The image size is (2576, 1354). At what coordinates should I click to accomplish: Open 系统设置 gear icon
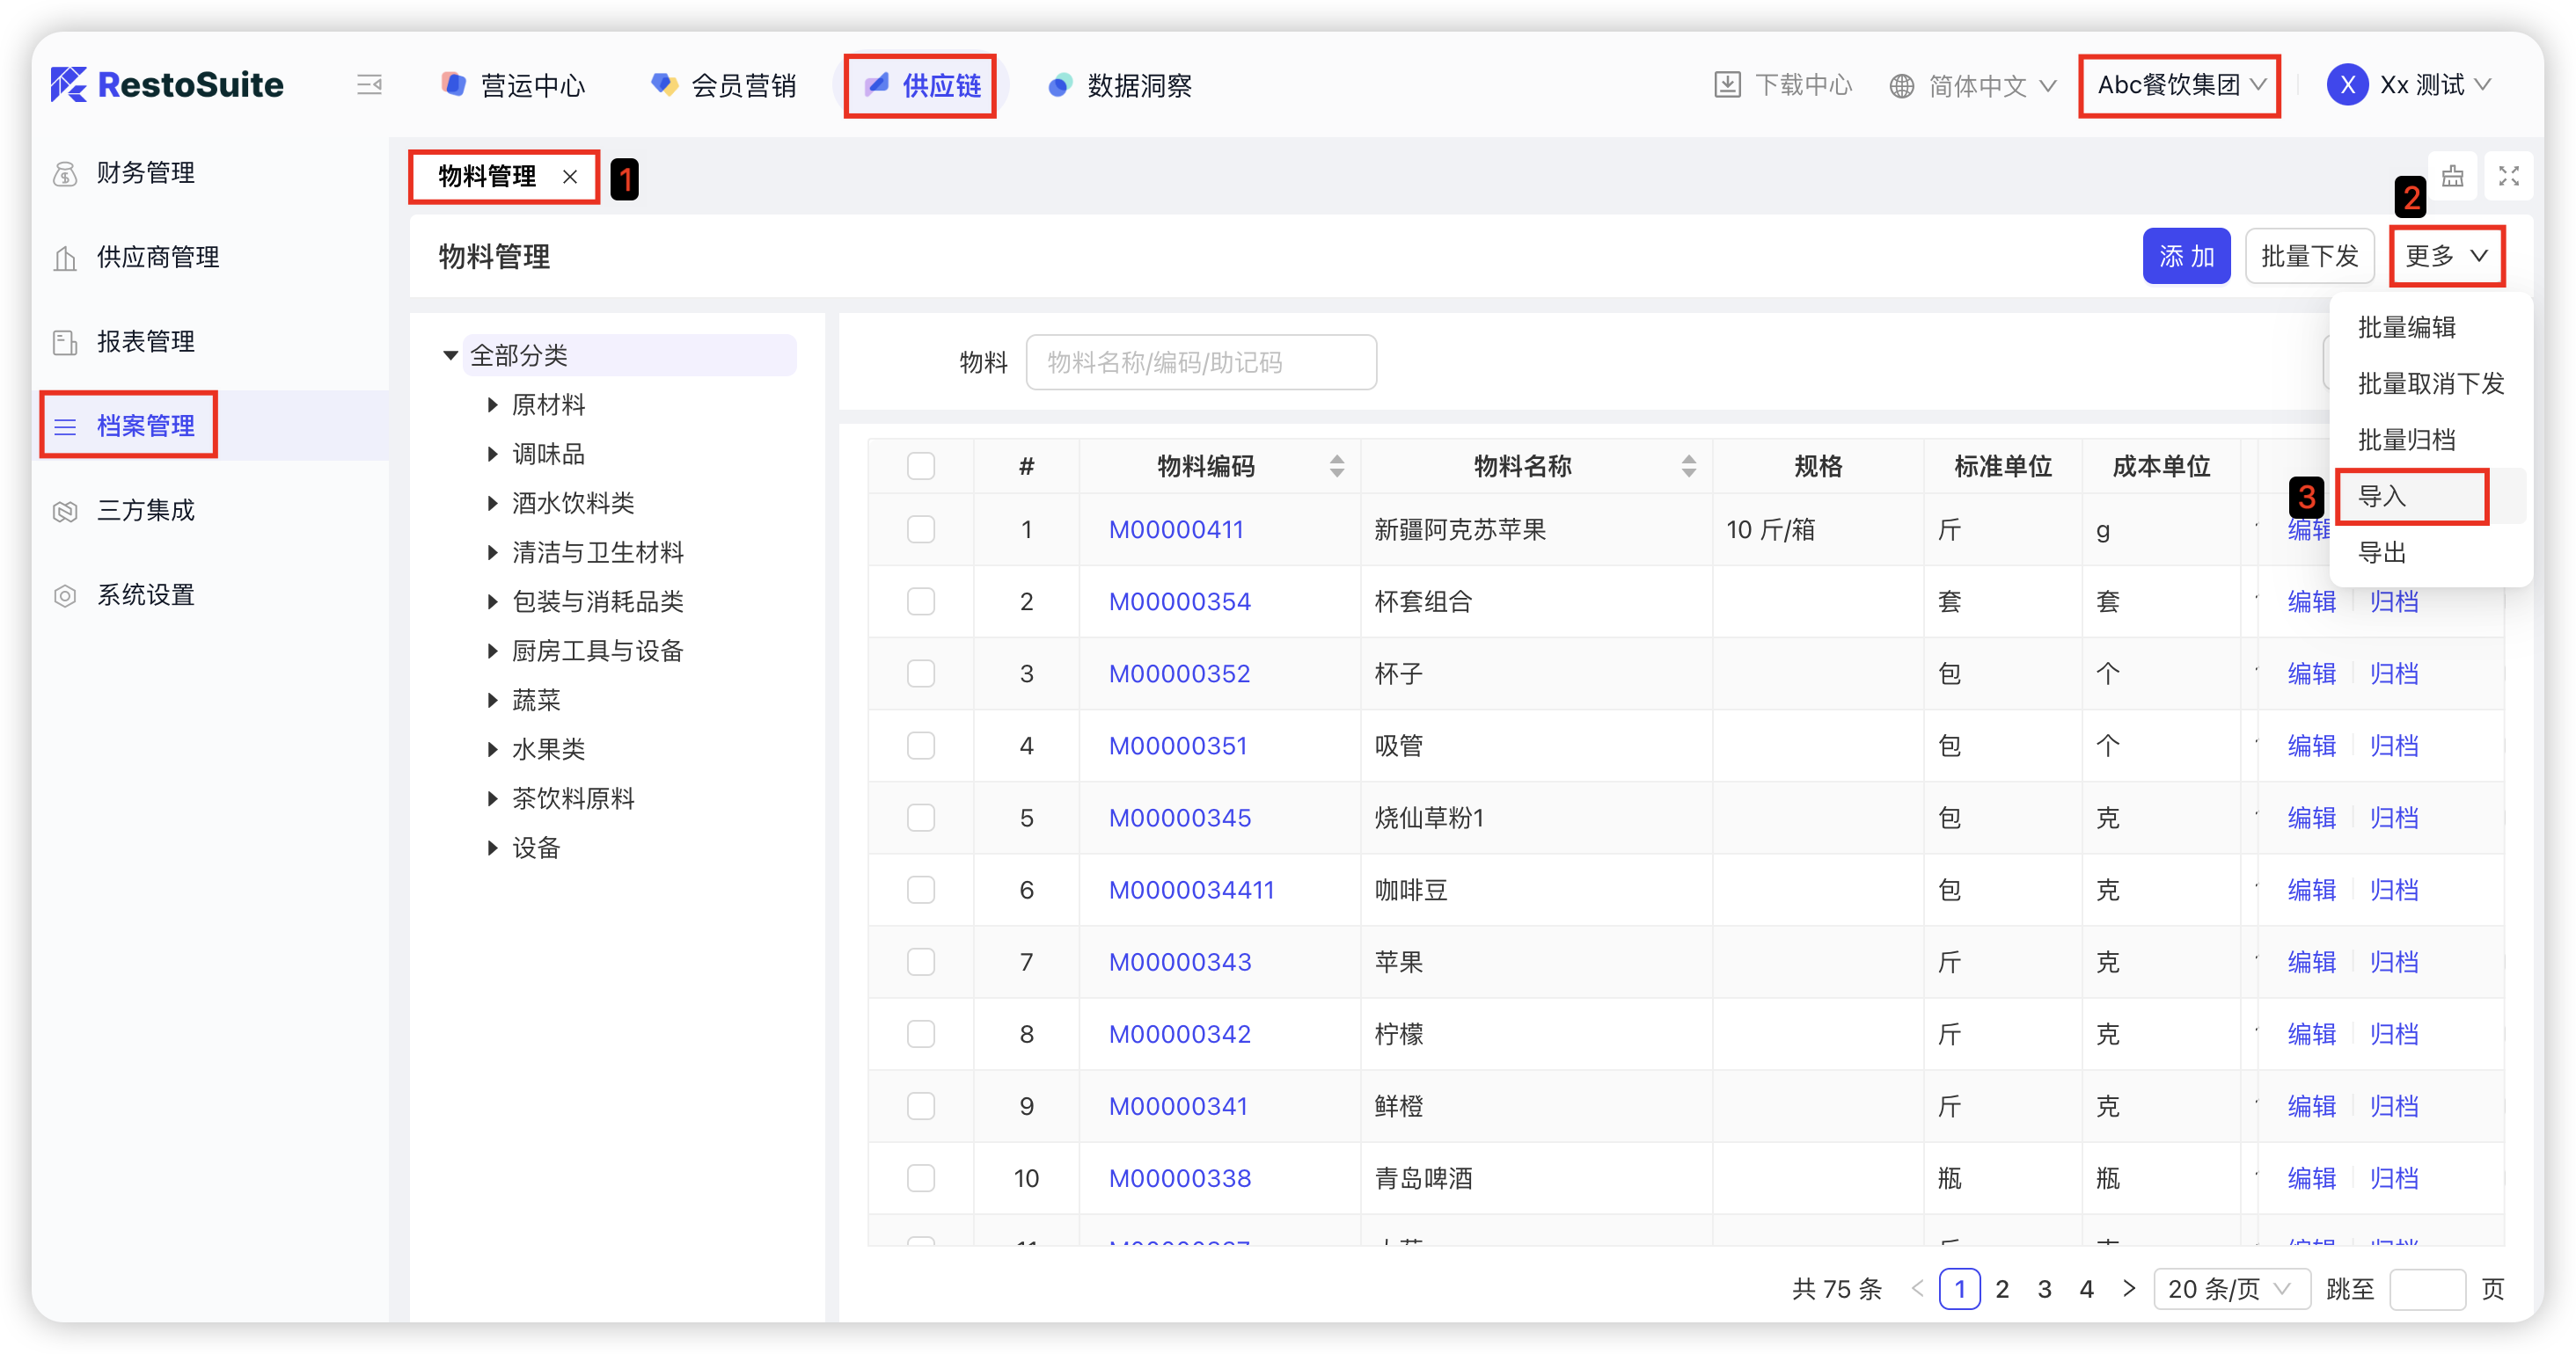tap(65, 595)
